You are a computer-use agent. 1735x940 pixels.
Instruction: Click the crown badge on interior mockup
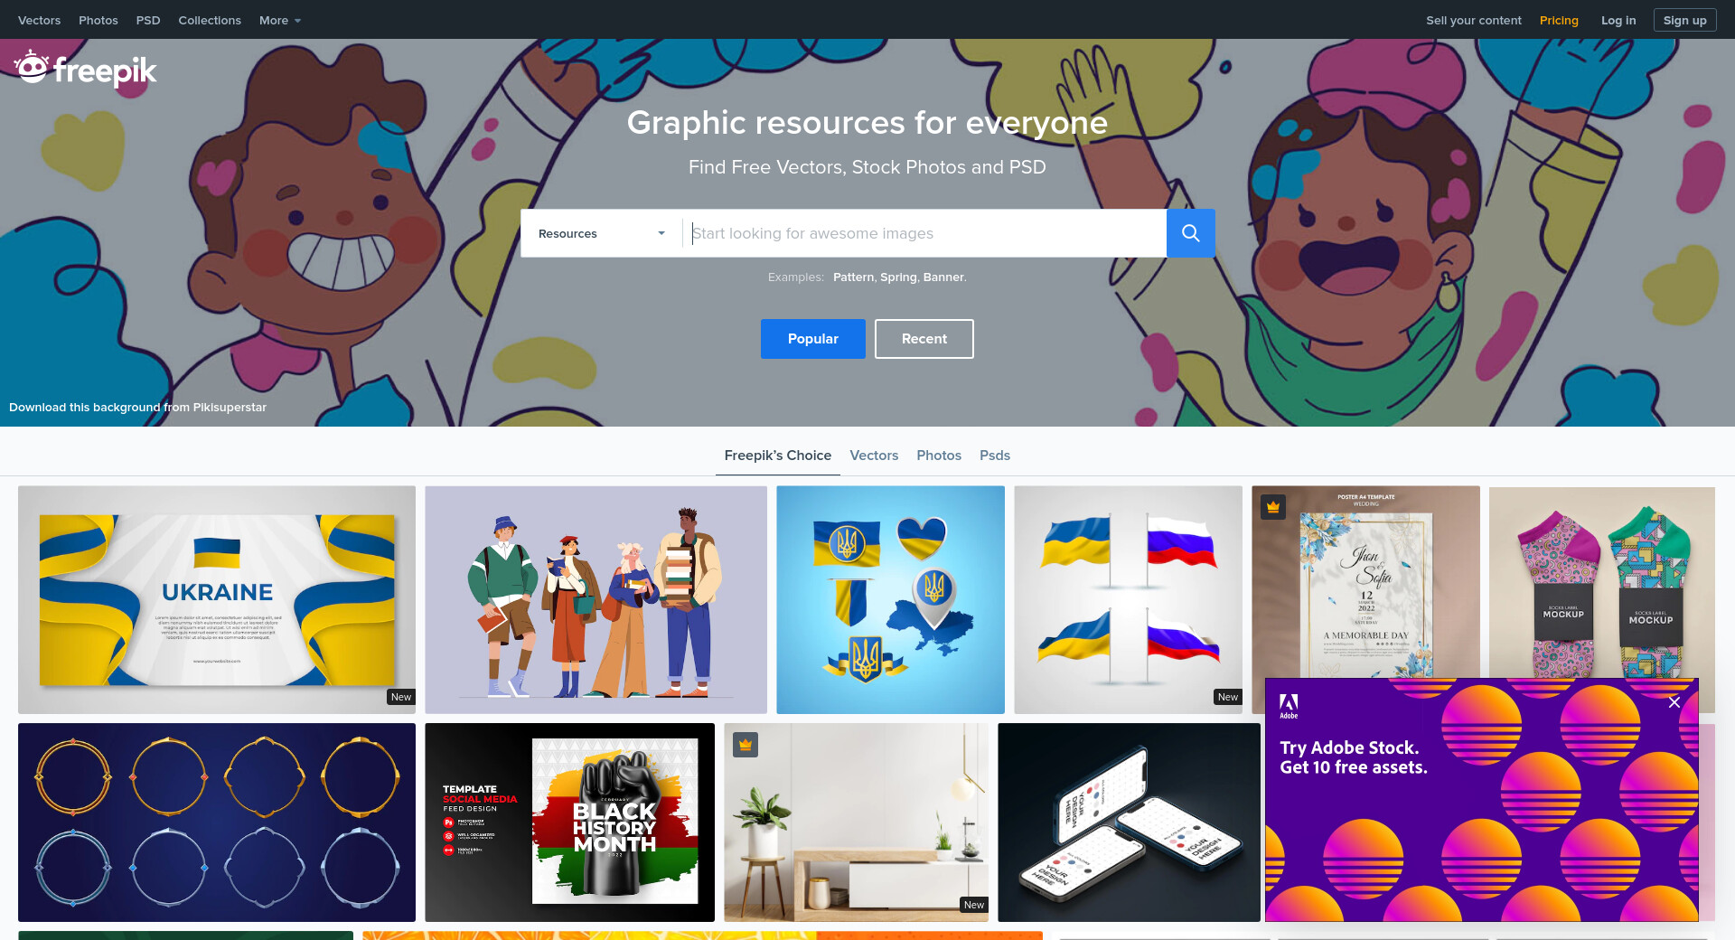[x=746, y=745]
